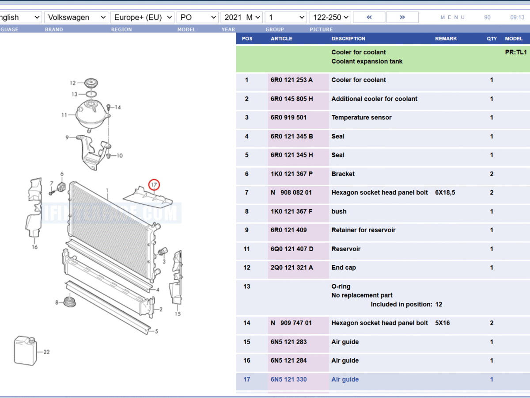Image resolution: width=530 pixels, height=398 pixels.
Task: Click callout 12 beside the reservoir cap drawing
Action: pos(73,83)
